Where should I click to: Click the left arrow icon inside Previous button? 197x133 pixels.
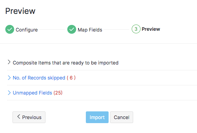[x=19, y=117]
